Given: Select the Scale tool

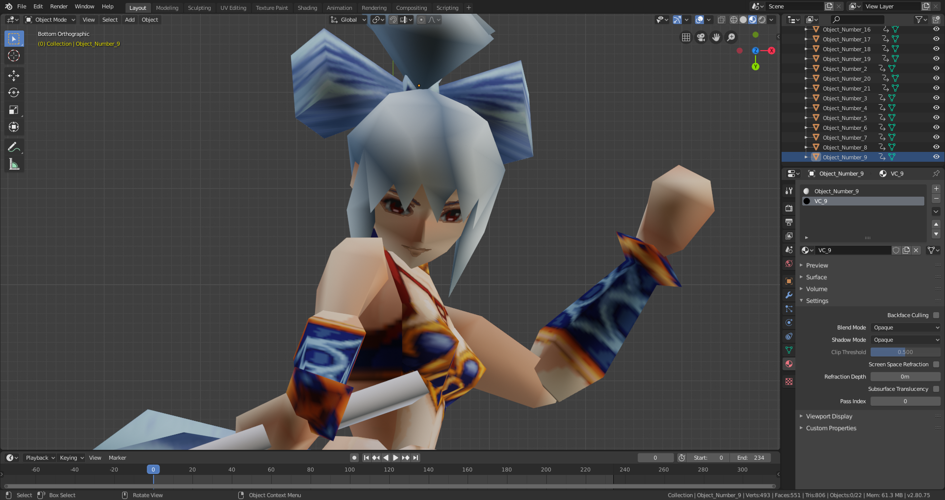Looking at the screenshot, I should (x=14, y=110).
